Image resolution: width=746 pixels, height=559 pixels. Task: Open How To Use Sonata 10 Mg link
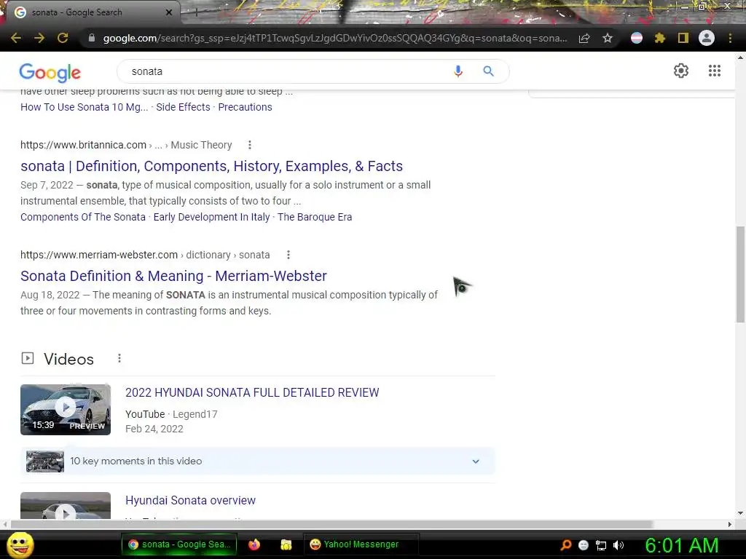pyautogui.click(x=85, y=107)
